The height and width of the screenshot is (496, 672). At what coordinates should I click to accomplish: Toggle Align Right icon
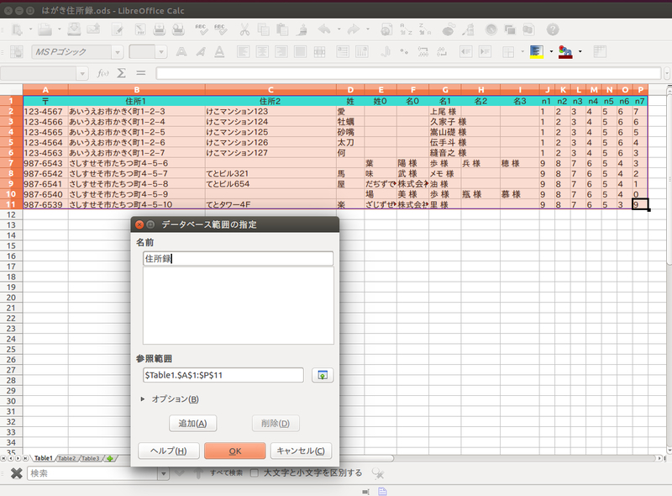(x=281, y=52)
